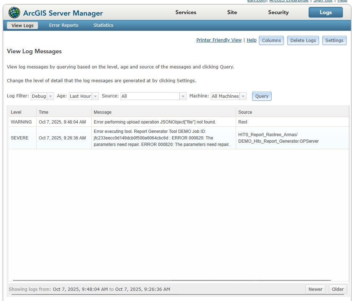Open Printer Friendly View link
352x301 pixels.
pyautogui.click(x=219, y=40)
